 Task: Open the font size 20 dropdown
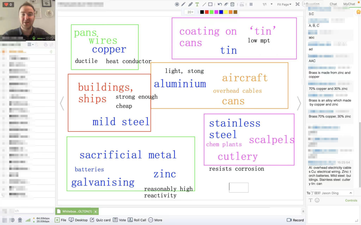[x=189, y=12]
